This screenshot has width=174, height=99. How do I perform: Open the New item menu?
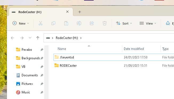click(x=21, y=23)
